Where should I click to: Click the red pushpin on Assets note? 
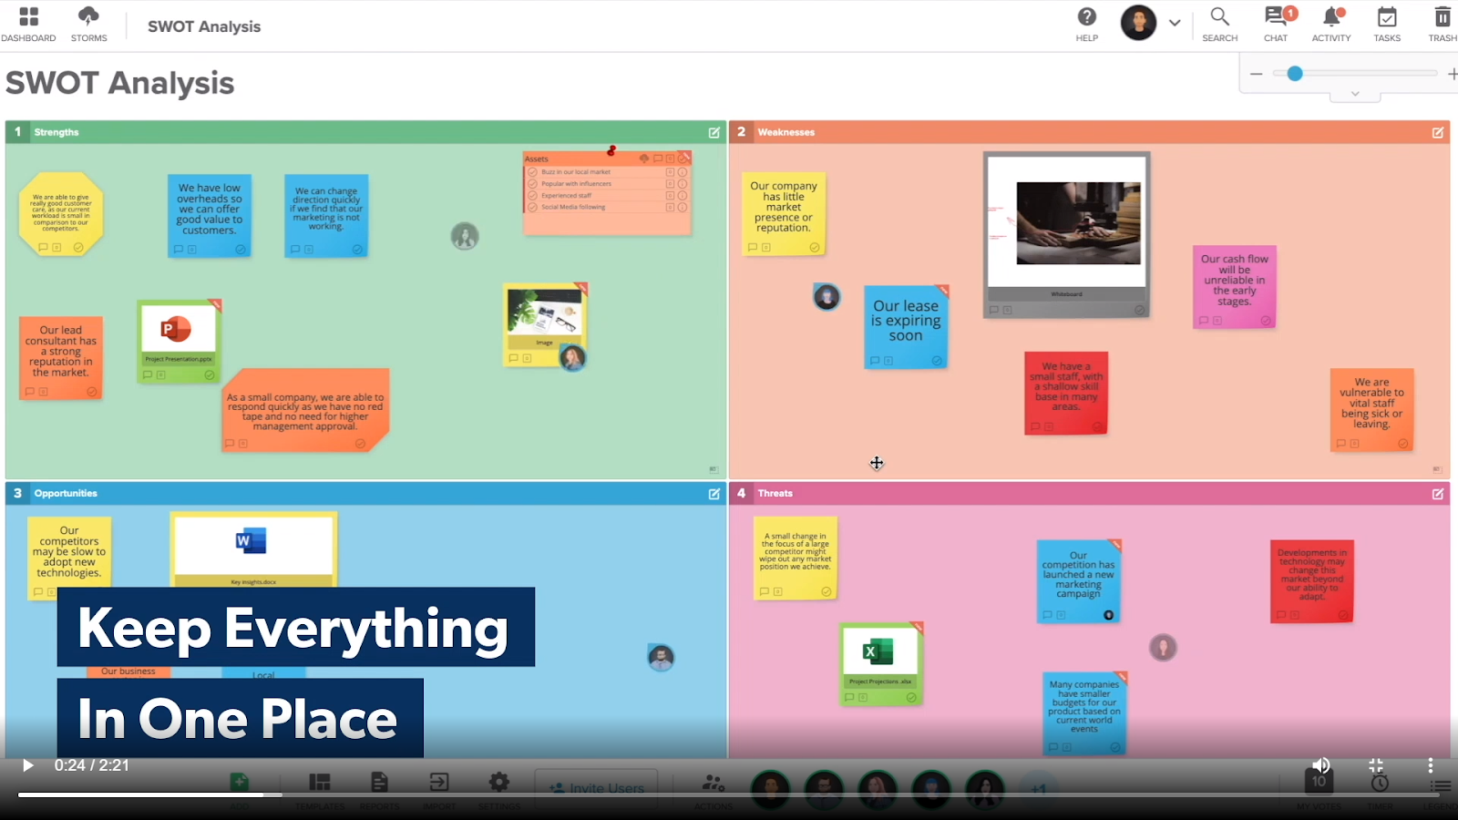click(x=611, y=150)
